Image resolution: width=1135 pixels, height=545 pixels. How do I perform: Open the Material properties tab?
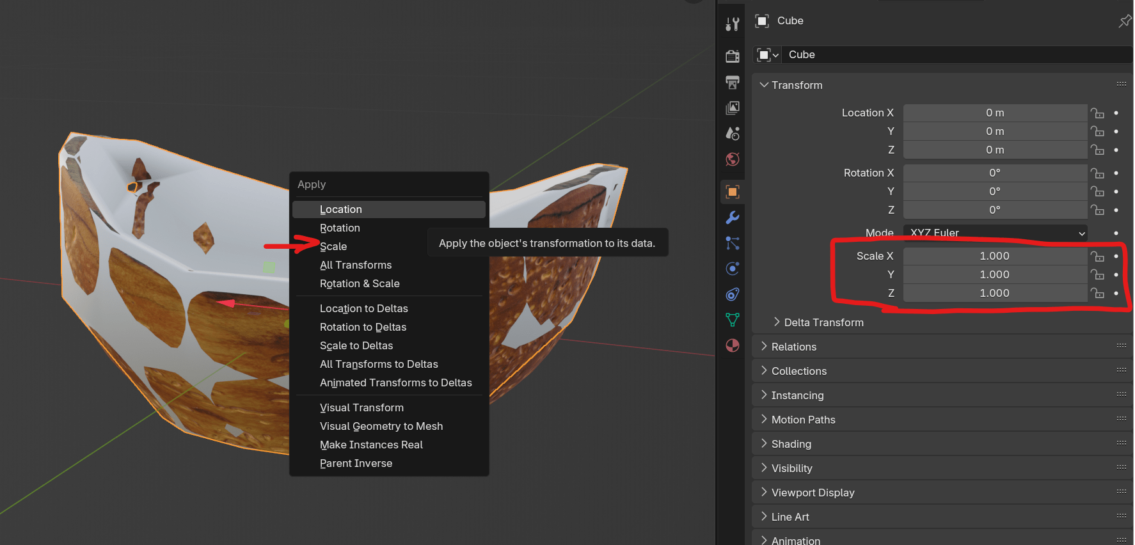(733, 345)
